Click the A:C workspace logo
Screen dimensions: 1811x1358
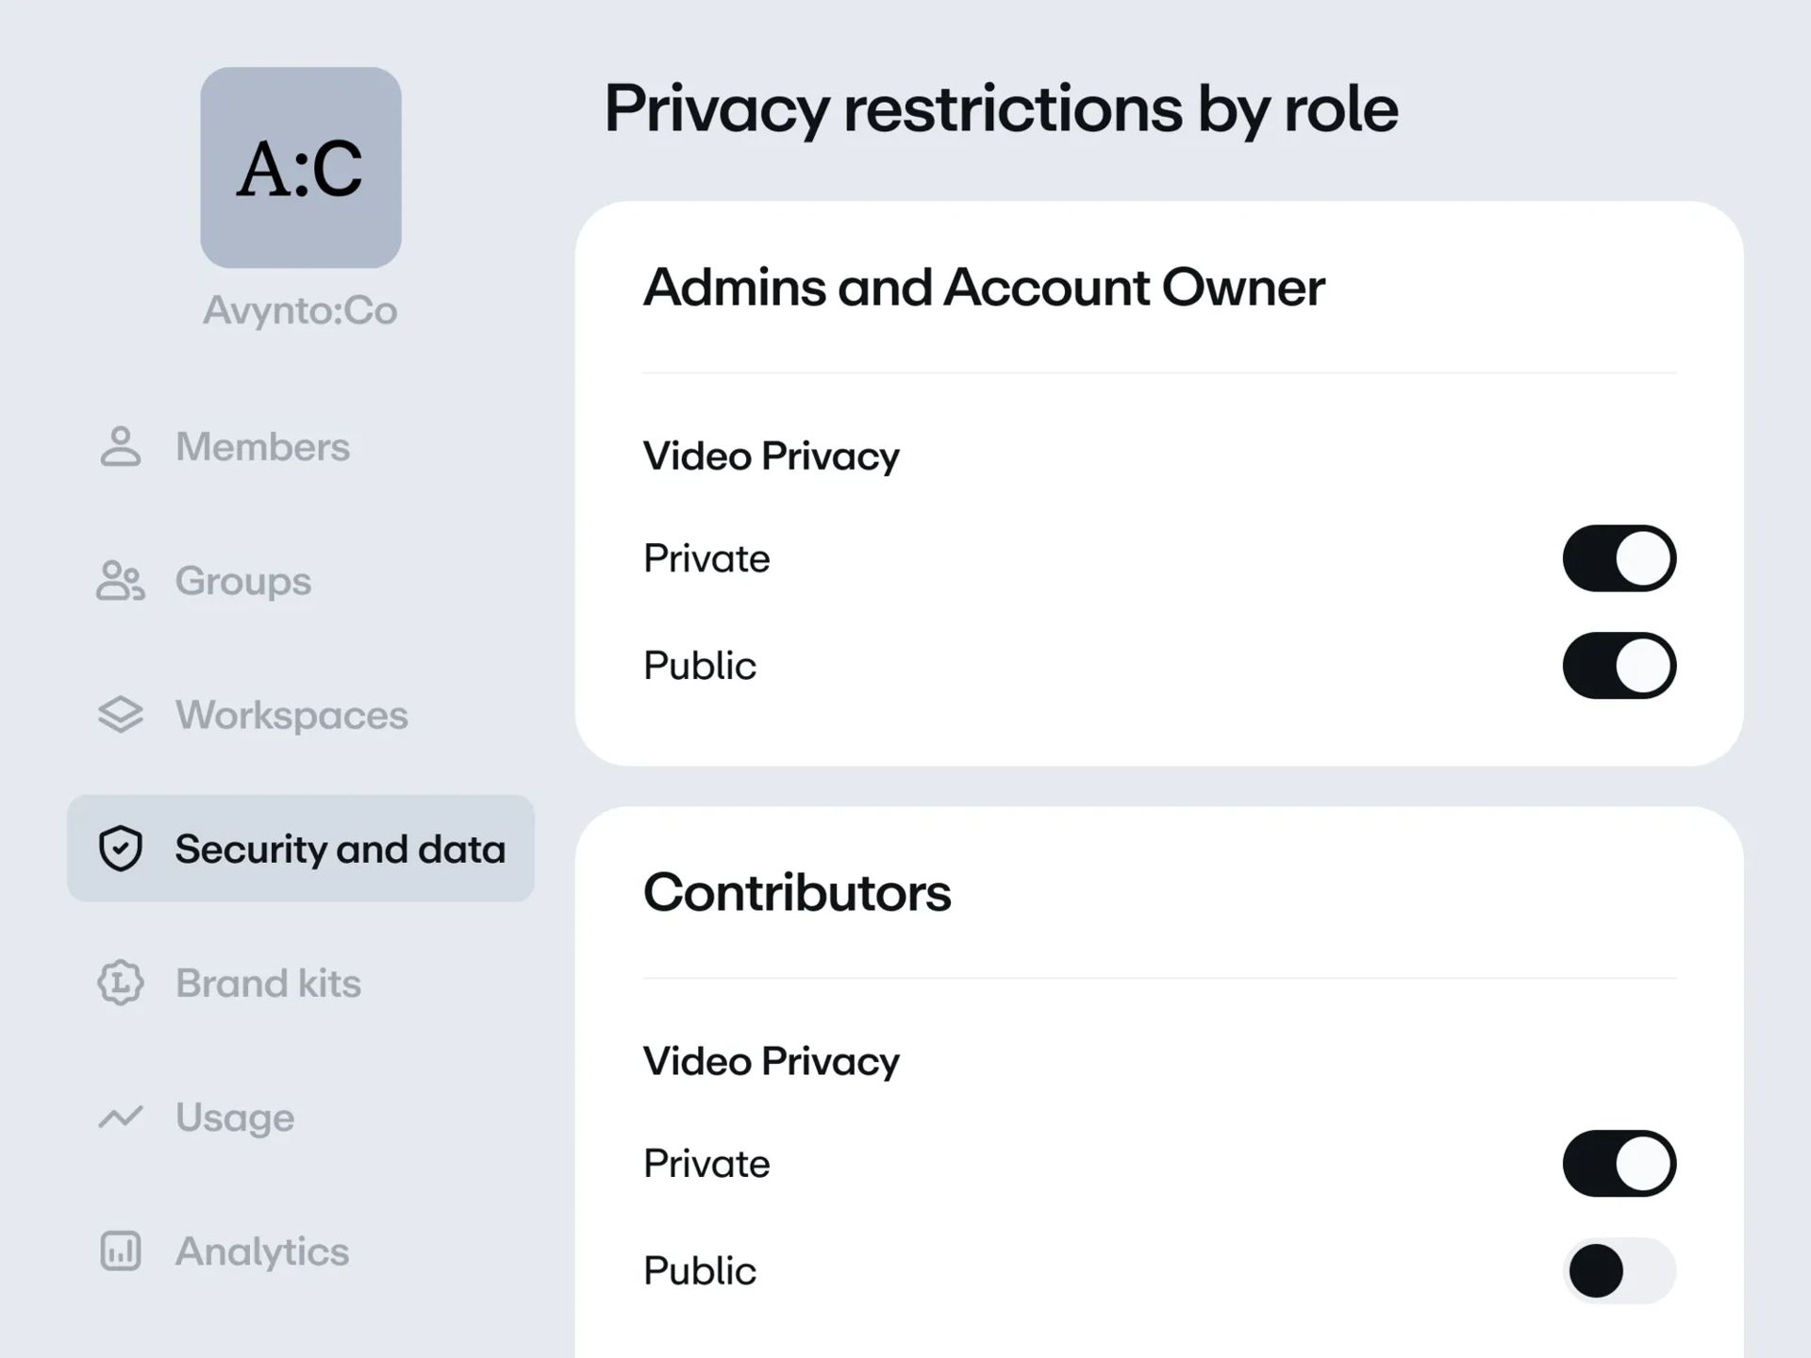coord(301,168)
